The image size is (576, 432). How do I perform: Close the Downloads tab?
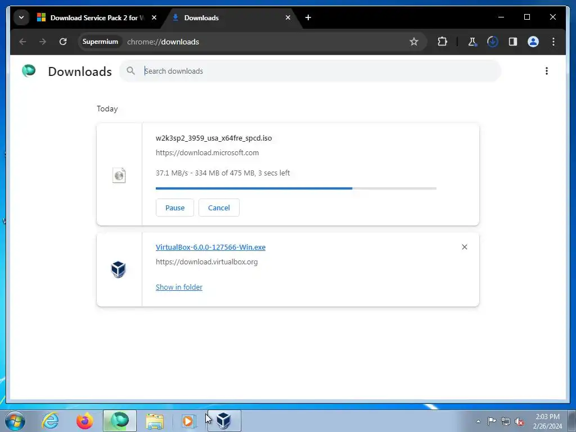(288, 17)
